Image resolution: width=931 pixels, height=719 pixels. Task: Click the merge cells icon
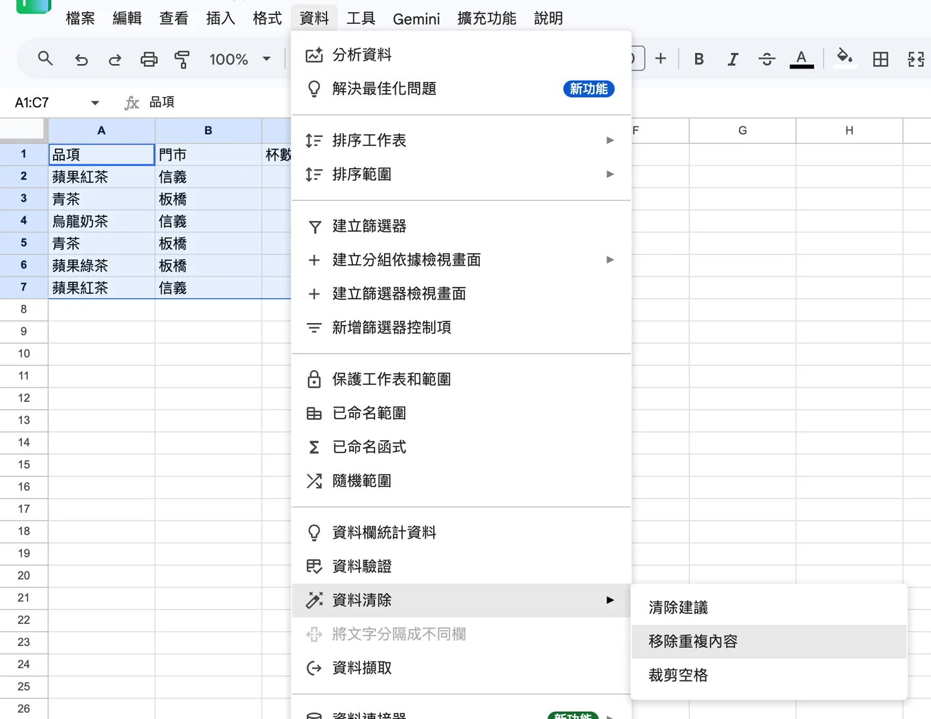coord(916,59)
